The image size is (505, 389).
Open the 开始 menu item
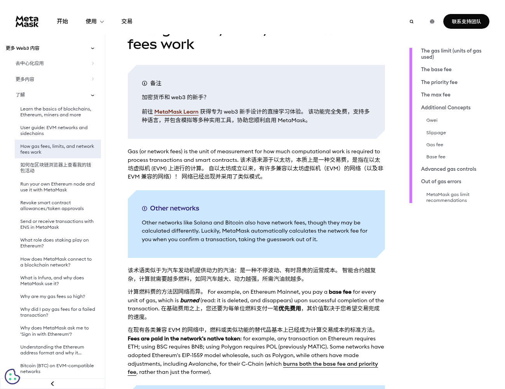(62, 21)
